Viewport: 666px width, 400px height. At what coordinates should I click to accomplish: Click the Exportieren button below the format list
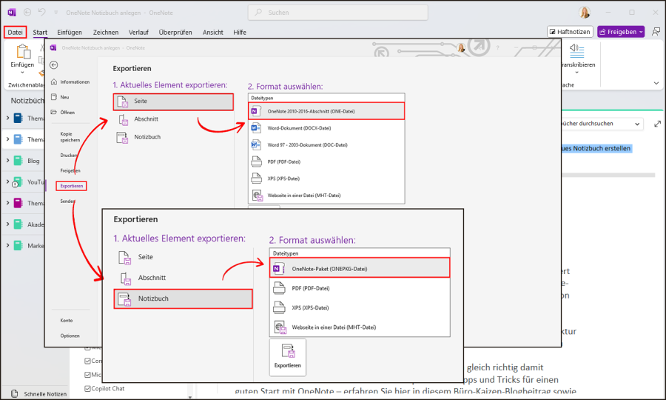click(x=288, y=357)
